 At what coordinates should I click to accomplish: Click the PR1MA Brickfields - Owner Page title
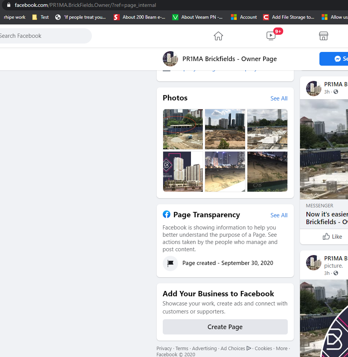pos(229,59)
